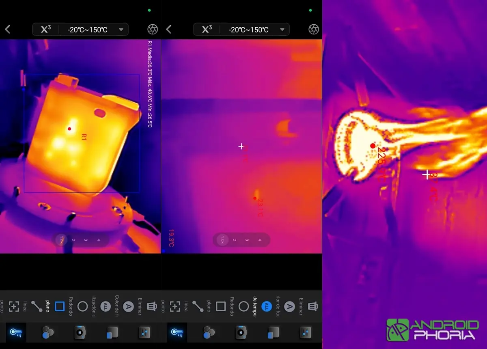Select the punto point tool, middle screen
The width and height of the screenshot is (487, 349).
point(175,306)
